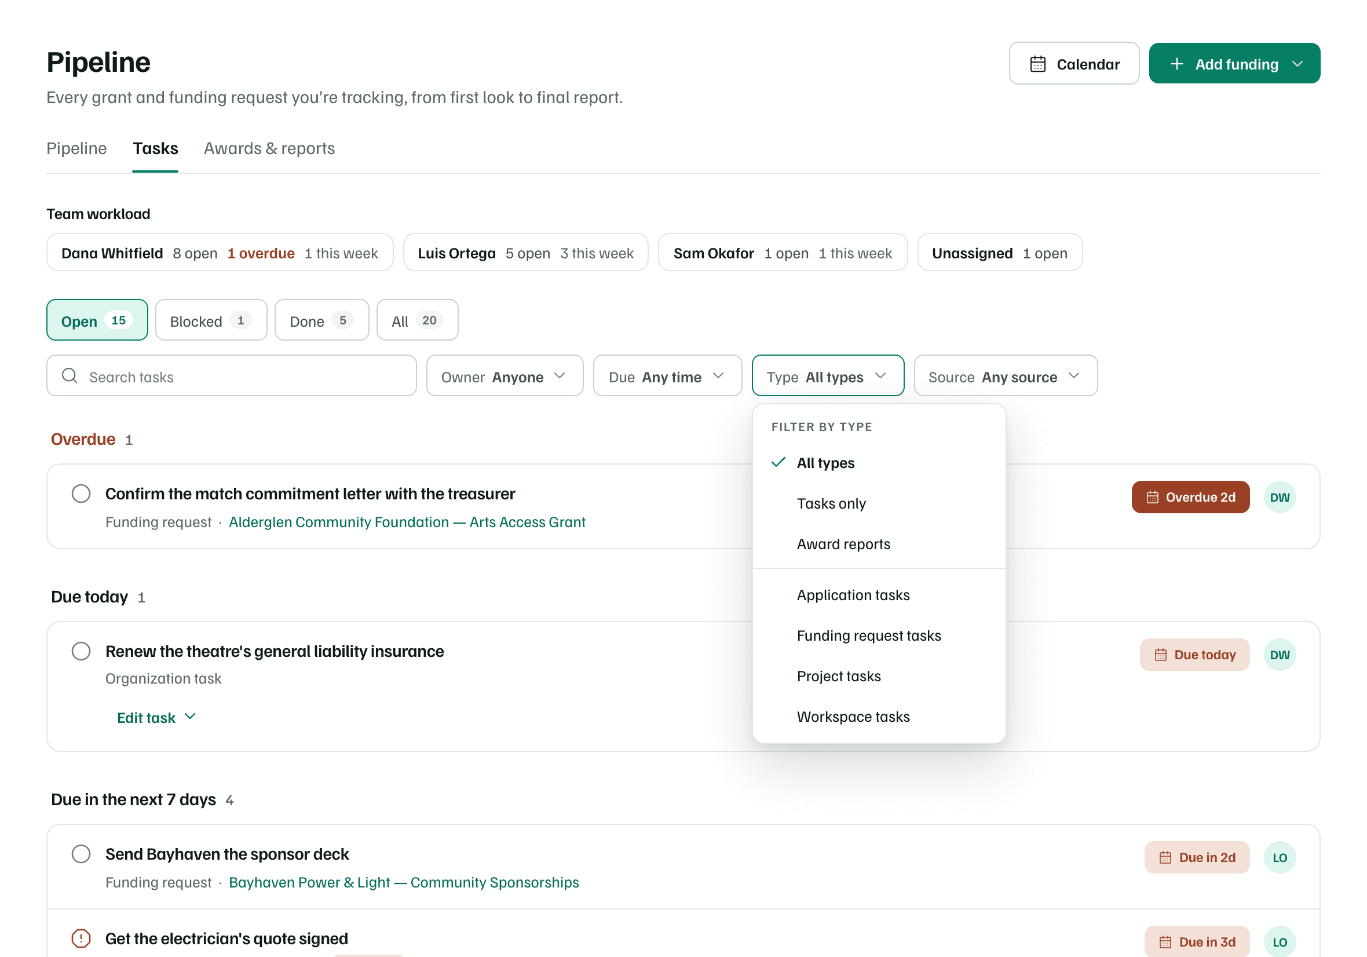This screenshot has width=1367, height=957.
Task: Click the search magnifier icon
Action: [70, 376]
